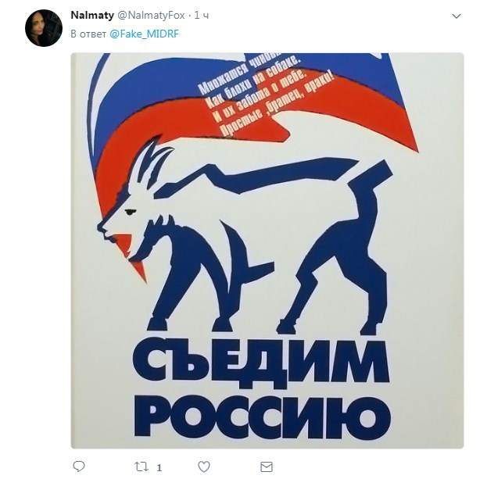This screenshot has width=487, height=479.
Task: Click the white poem text on flag
Action: pyautogui.click(x=266, y=95)
